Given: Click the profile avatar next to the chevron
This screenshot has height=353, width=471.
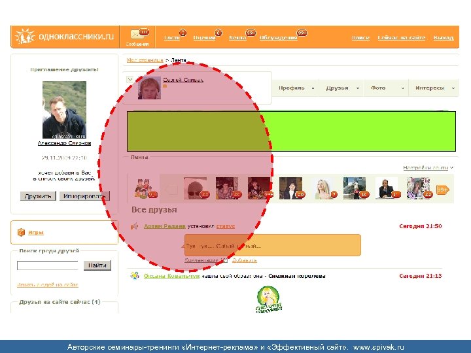Looking at the screenshot, I should pos(149,88).
